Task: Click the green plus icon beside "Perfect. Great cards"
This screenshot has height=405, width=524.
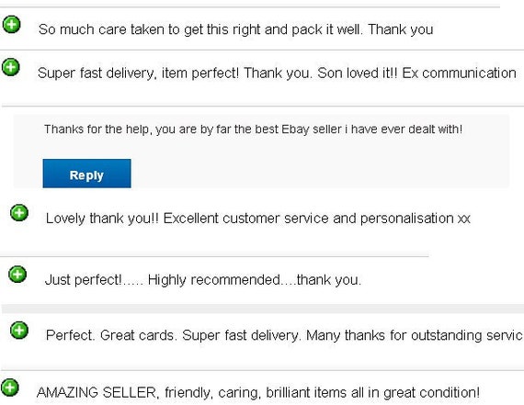Action: click(x=19, y=331)
